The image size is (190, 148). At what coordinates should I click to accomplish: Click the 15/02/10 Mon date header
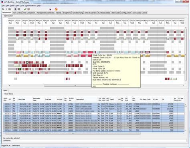118,22
